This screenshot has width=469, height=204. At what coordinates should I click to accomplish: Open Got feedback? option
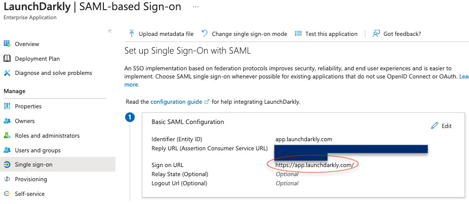tap(397, 34)
